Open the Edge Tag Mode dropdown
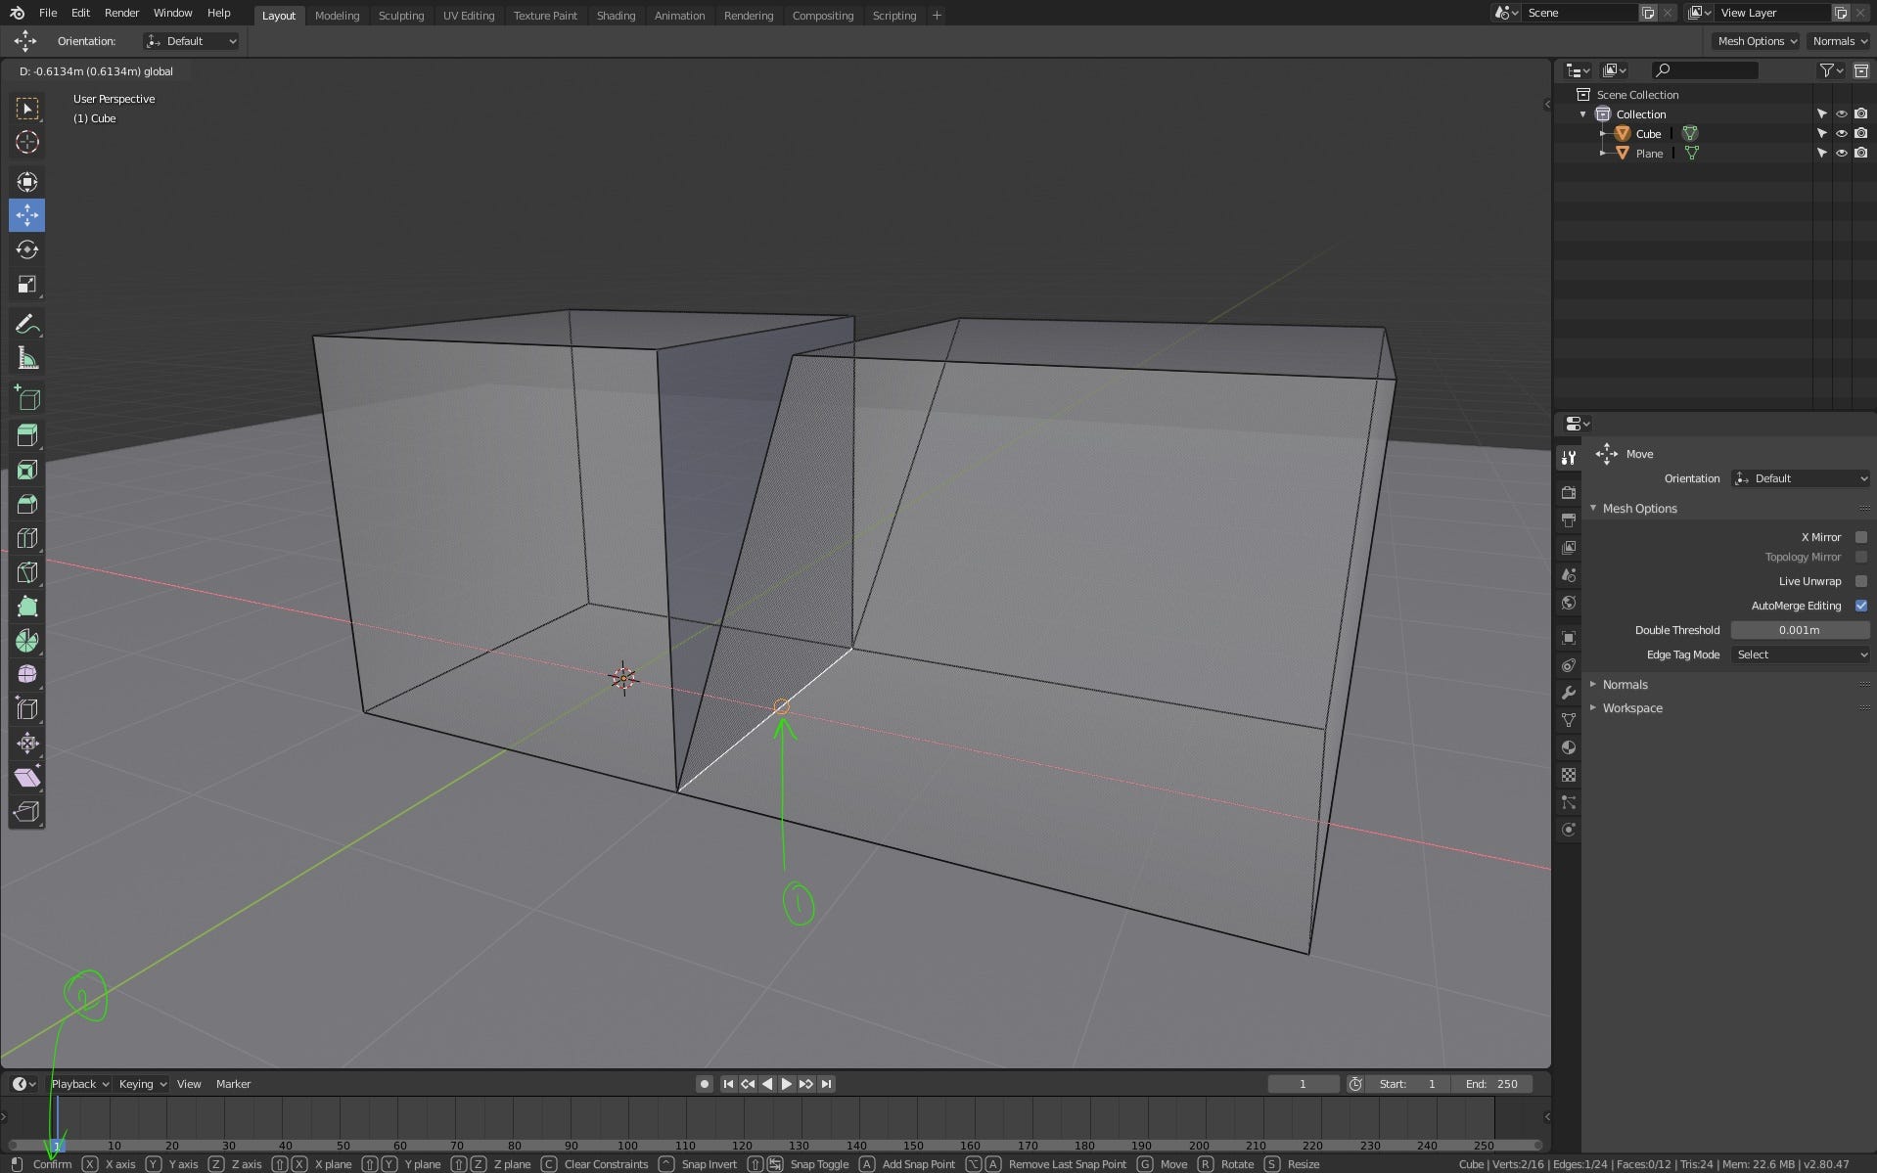The width and height of the screenshot is (1877, 1173). [x=1800, y=654]
